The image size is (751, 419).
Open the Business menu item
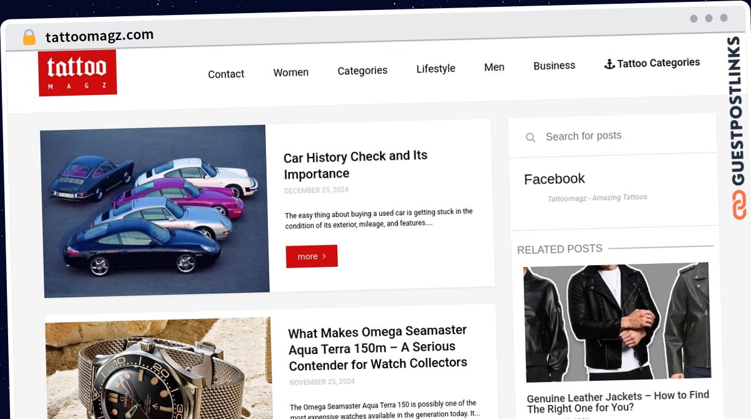click(554, 66)
